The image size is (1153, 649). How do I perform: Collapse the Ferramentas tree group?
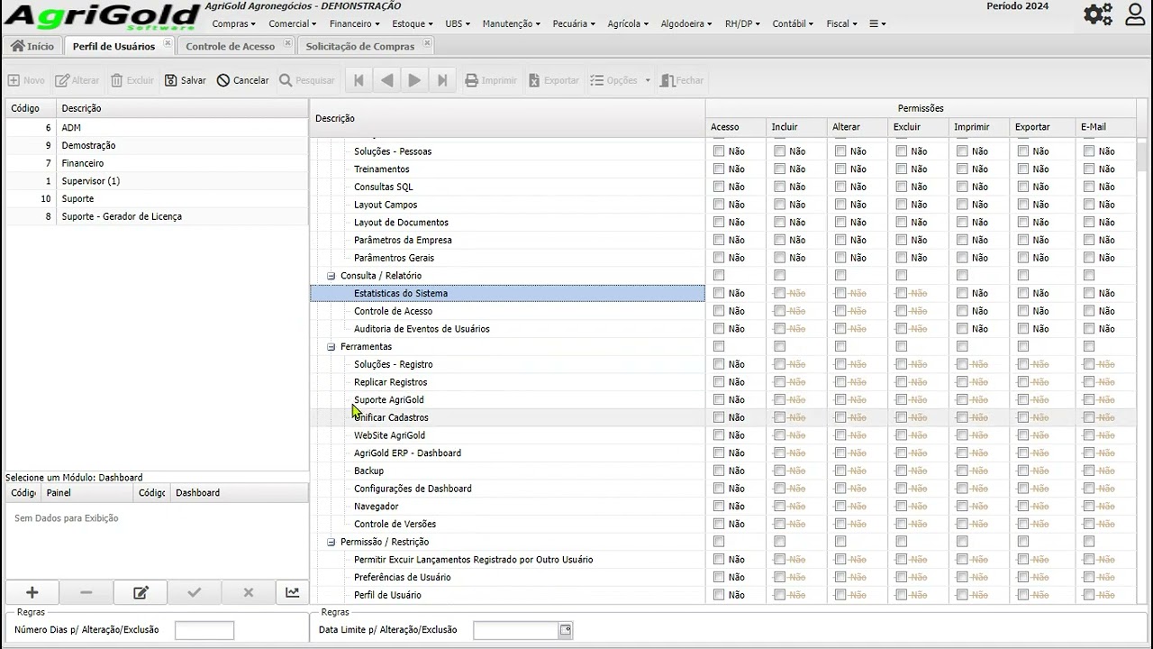(331, 347)
